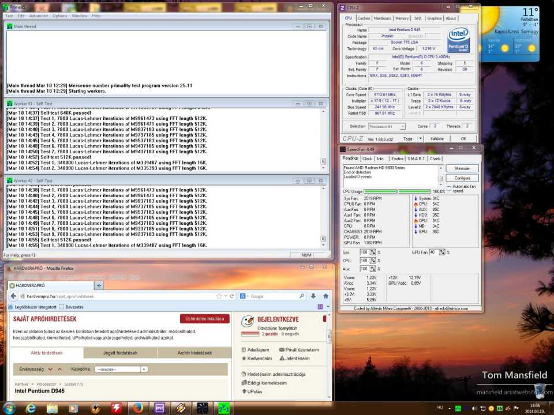Click the snowman avatar on Hardverapro
The width and height of the screenshot is (554, 415).
pos(248,322)
